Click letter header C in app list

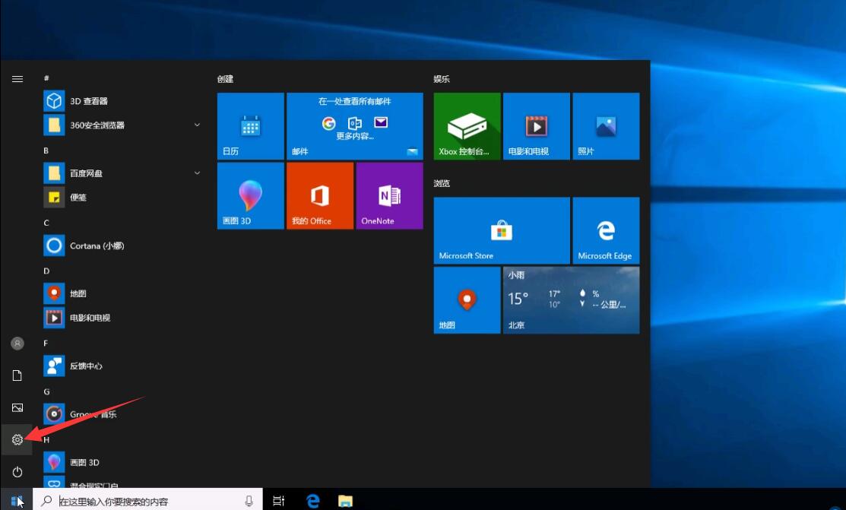tap(46, 223)
